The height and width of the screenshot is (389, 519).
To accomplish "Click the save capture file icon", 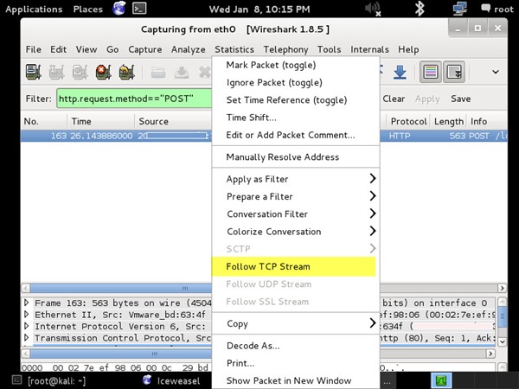I will click(182, 72).
